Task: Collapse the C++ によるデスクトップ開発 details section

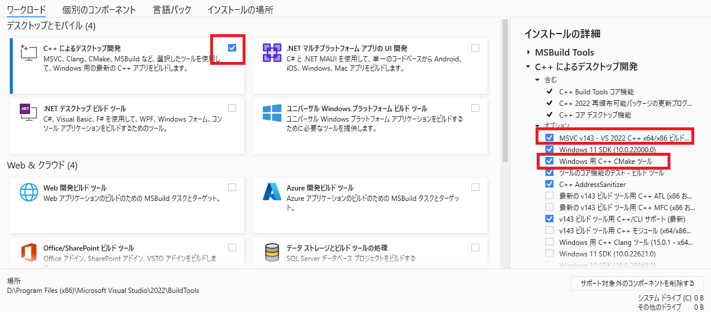Action: pyautogui.click(x=528, y=67)
